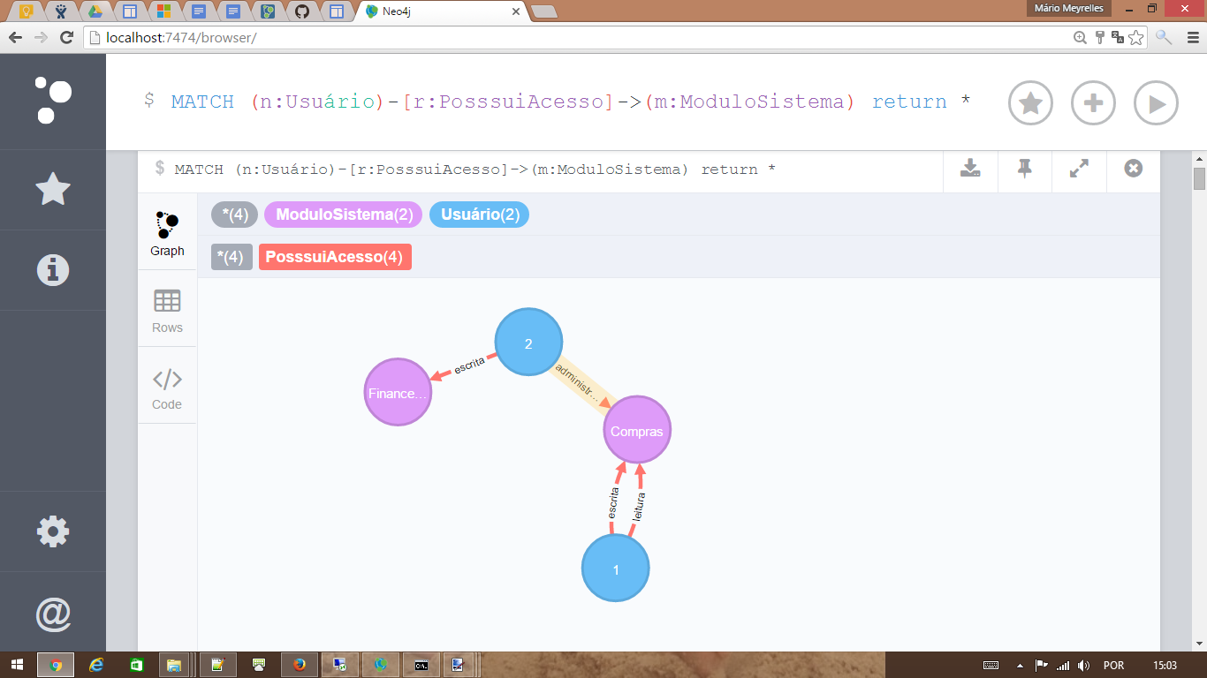Screen dimensions: 1207x678
Task: Select the ModuloSistema(2) label pill
Action: [x=343, y=215]
